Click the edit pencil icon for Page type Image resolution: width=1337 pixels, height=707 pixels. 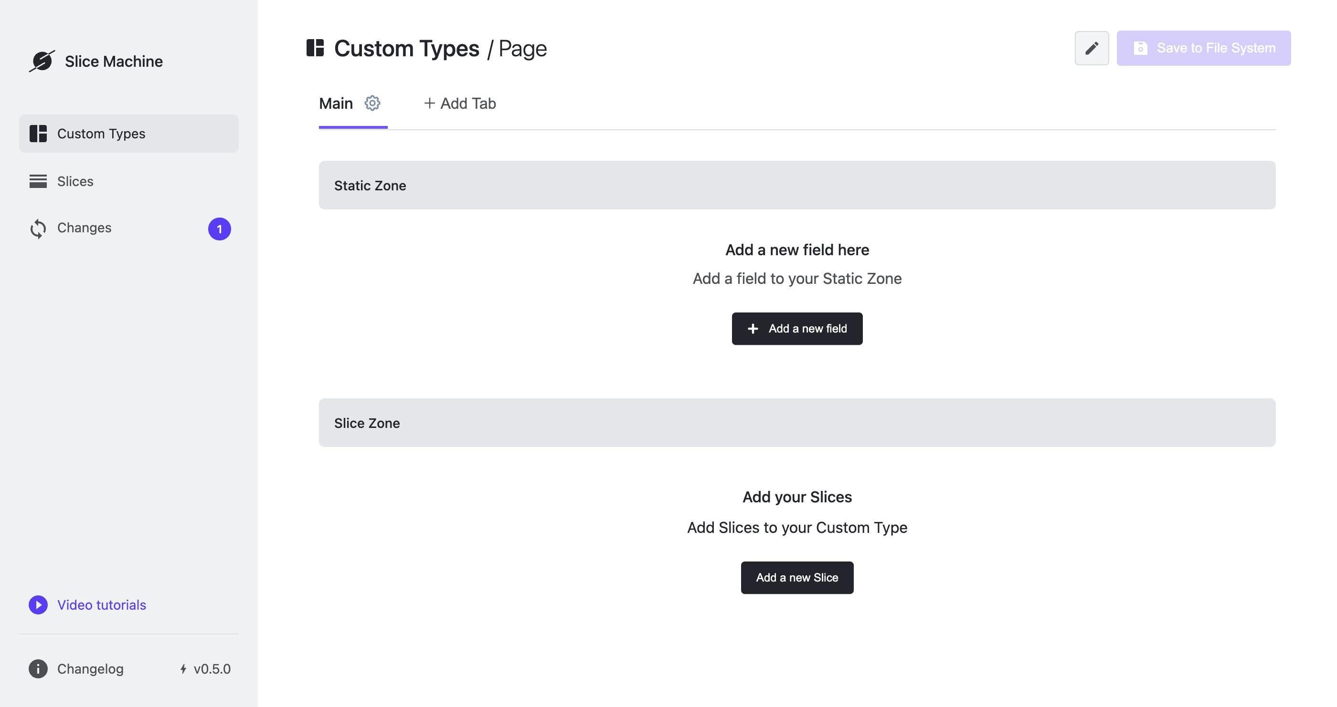click(x=1091, y=48)
